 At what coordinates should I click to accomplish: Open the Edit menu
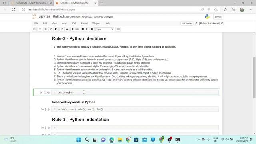coord(45,23)
